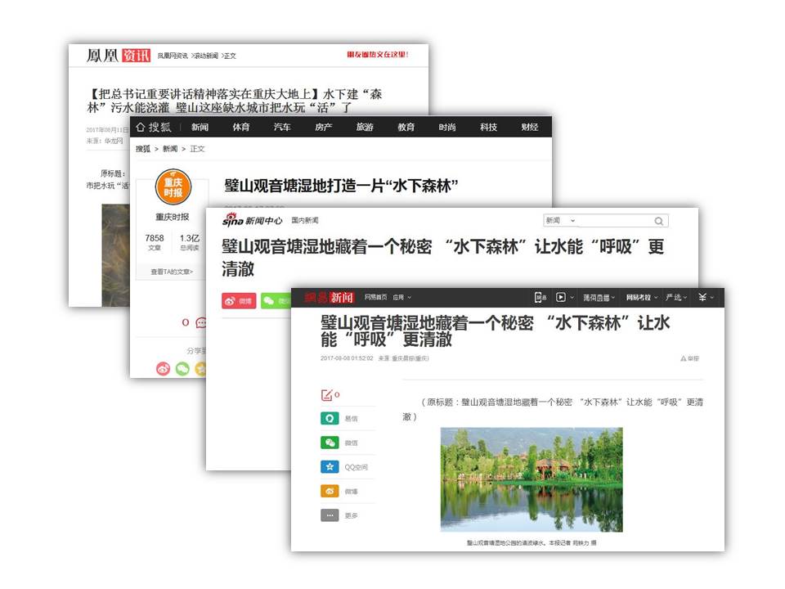Select the 体育 tab in Sohu navigation

[x=240, y=127]
